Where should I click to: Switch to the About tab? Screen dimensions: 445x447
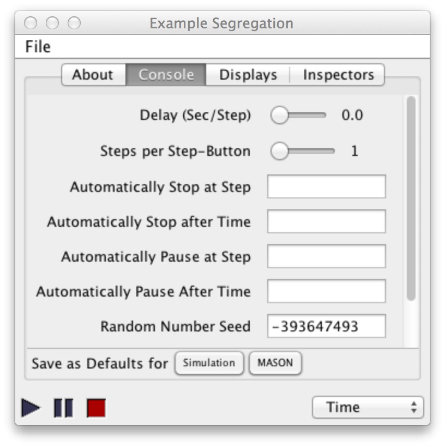coord(93,75)
